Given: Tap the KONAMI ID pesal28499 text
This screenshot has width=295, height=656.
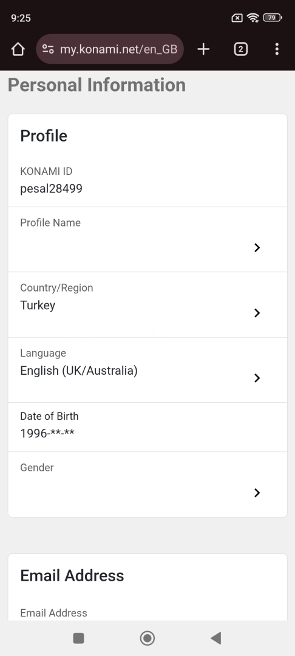Looking at the screenshot, I should coord(52,189).
